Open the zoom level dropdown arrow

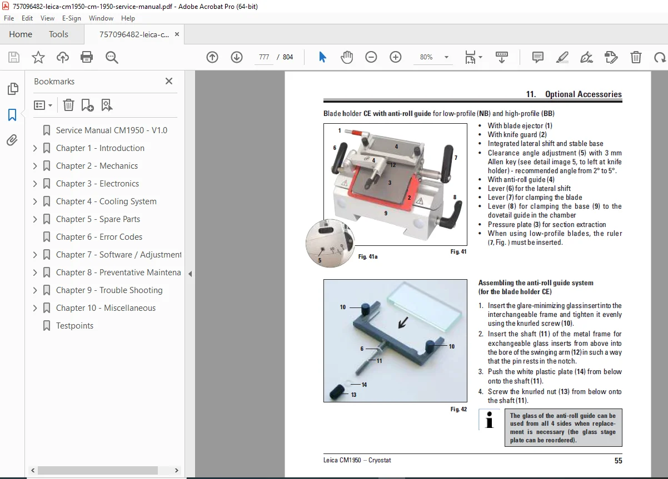pyautogui.click(x=446, y=57)
